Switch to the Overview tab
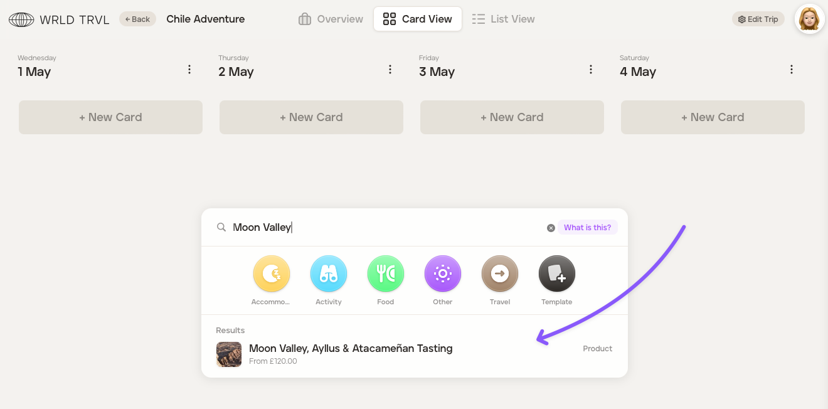The image size is (828, 409). coord(331,19)
